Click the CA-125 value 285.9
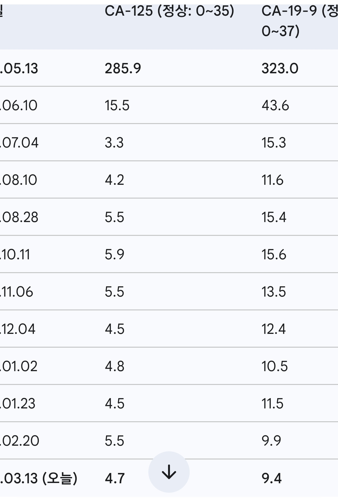 123,68
